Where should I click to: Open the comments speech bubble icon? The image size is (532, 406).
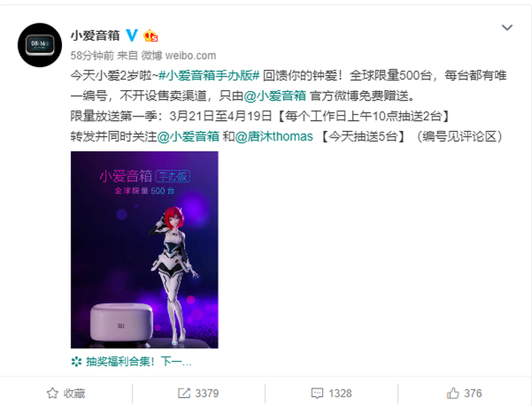[317, 393]
